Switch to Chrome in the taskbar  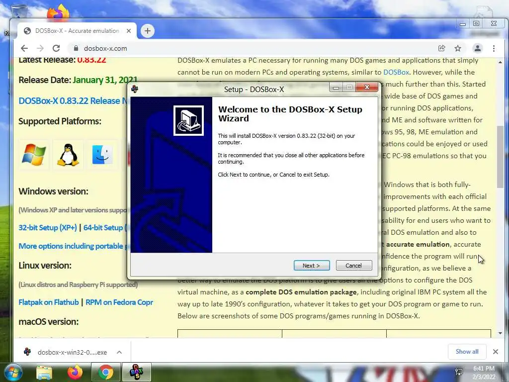106,372
